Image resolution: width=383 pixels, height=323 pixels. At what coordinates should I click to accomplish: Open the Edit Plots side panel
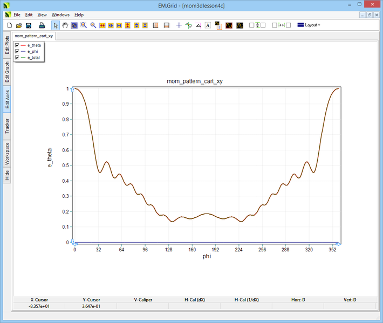point(7,44)
